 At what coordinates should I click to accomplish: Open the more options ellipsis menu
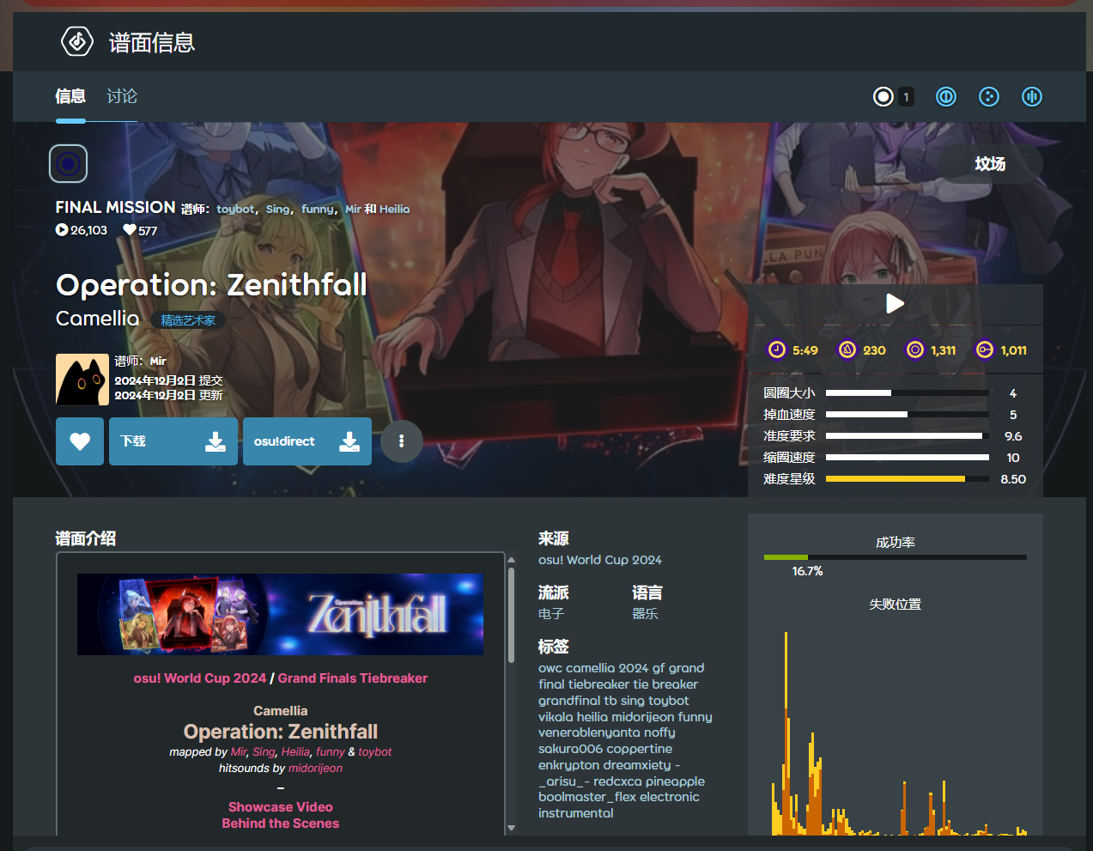[x=402, y=441]
